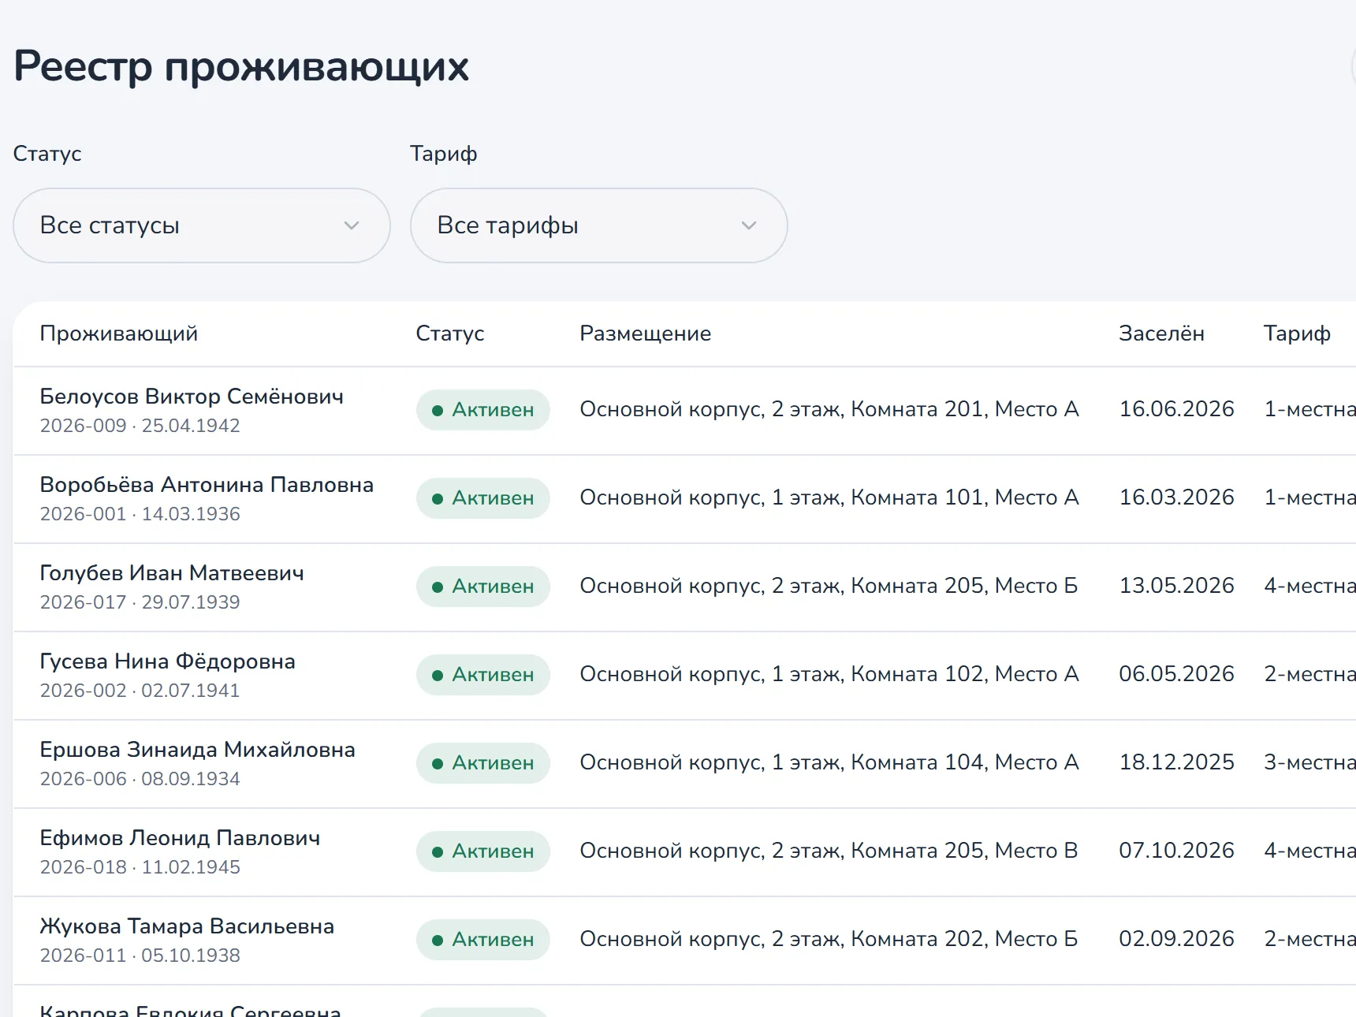The height and width of the screenshot is (1017, 1356).
Task: Open resident Ершова Зинаида Михайловна
Action: (x=198, y=750)
